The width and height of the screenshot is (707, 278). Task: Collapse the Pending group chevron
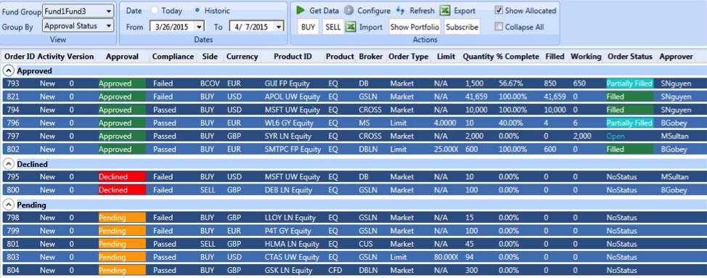pyautogui.click(x=8, y=205)
